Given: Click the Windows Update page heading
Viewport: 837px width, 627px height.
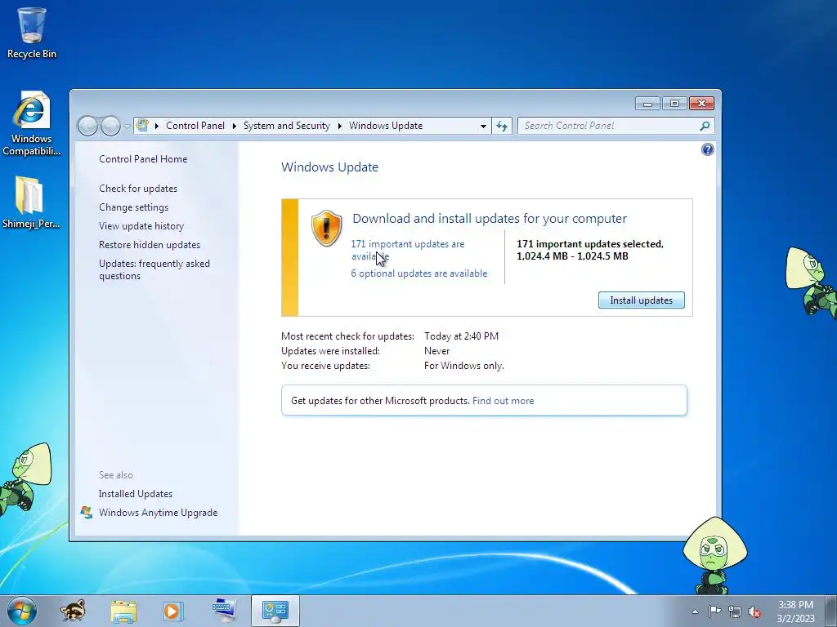Looking at the screenshot, I should click(x=330, y=167).
